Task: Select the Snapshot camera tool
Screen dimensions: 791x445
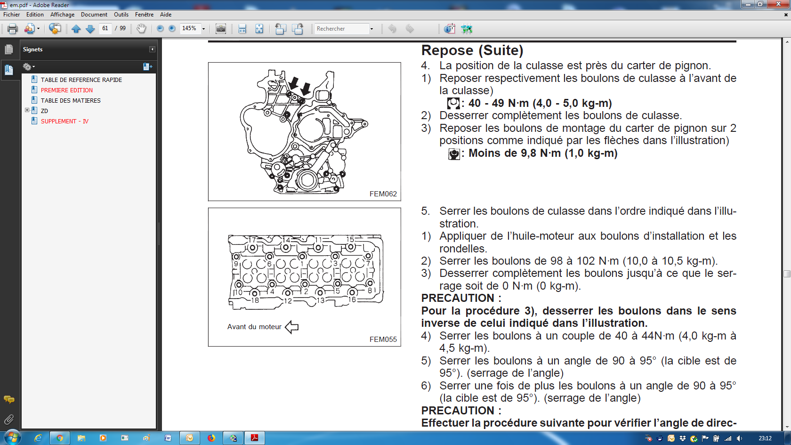Action: tap(220, 29)
